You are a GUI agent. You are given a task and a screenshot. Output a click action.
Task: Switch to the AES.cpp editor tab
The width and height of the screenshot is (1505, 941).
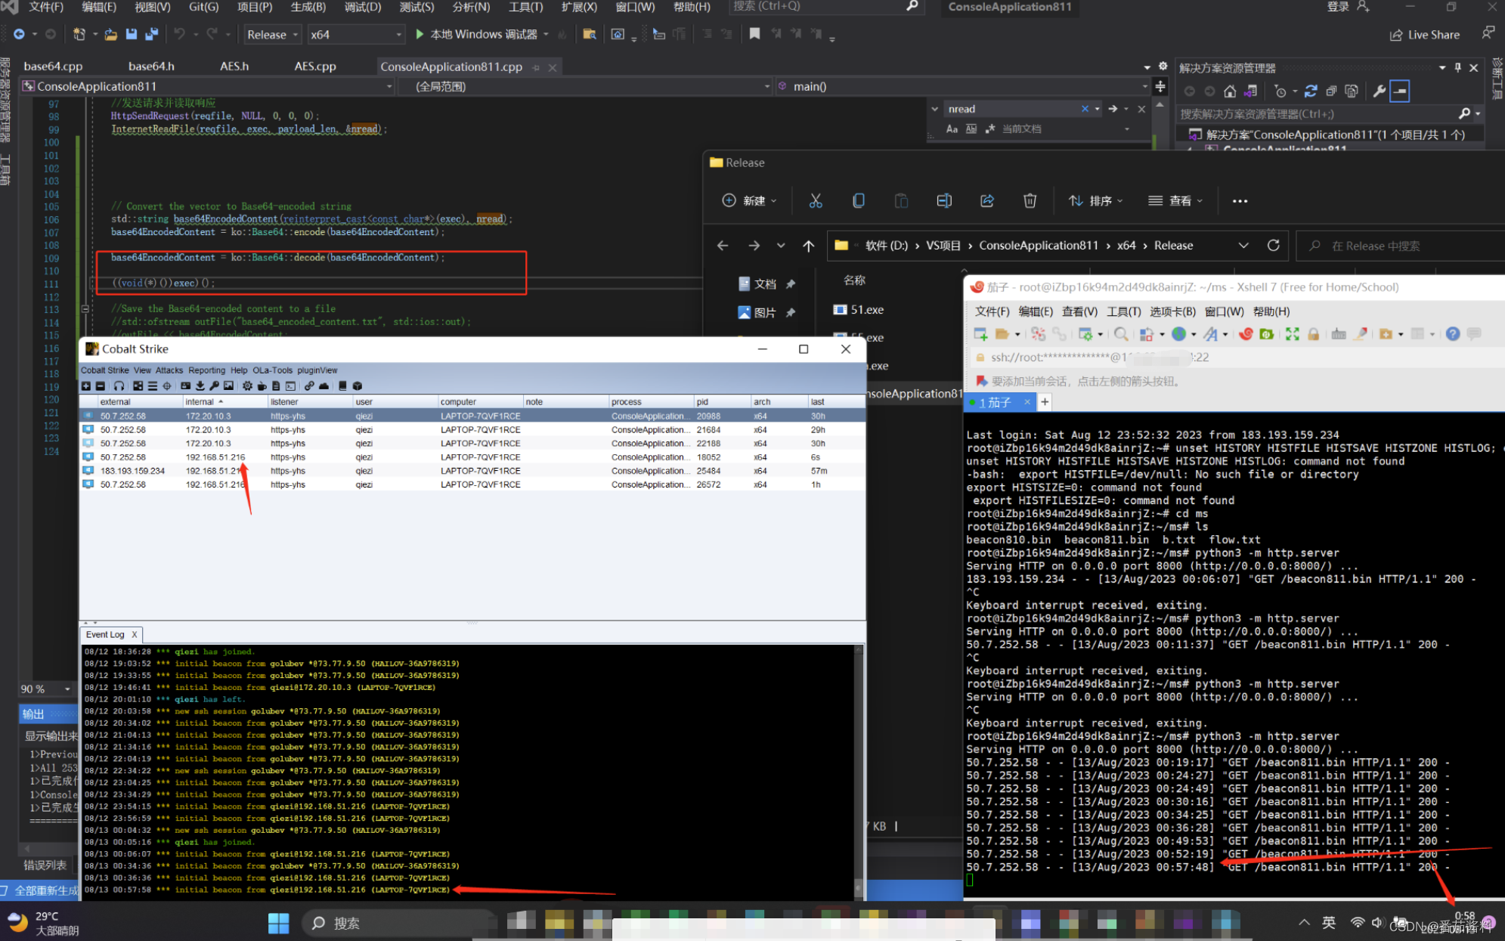[x=315, y=67]
